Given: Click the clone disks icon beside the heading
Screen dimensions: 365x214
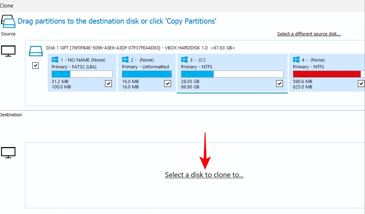Looking at the screenshot, I should (8, 21).
